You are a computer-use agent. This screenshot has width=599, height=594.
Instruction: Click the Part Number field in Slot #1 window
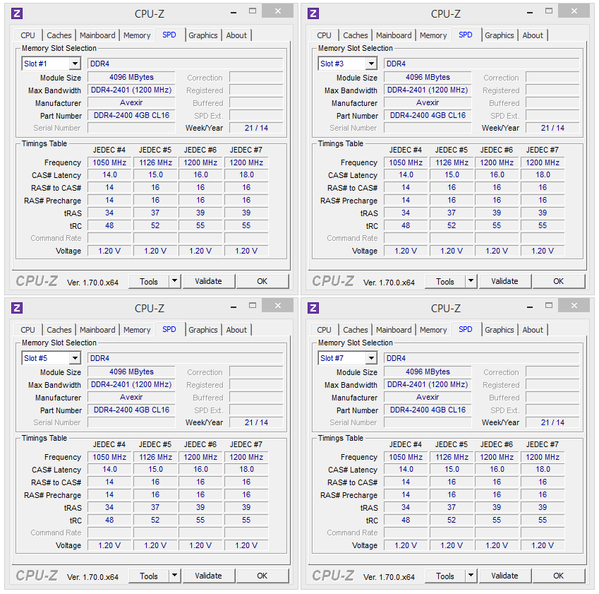(131, 115)
